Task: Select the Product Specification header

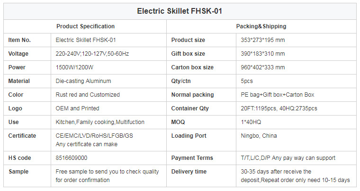Action: click(x=85, y=26)
